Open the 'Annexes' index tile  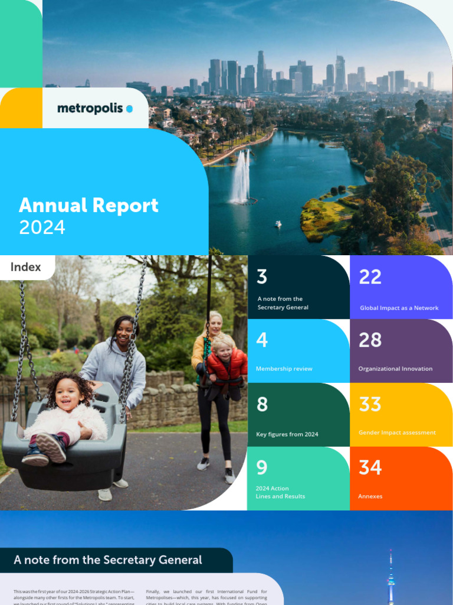[401, 479]
